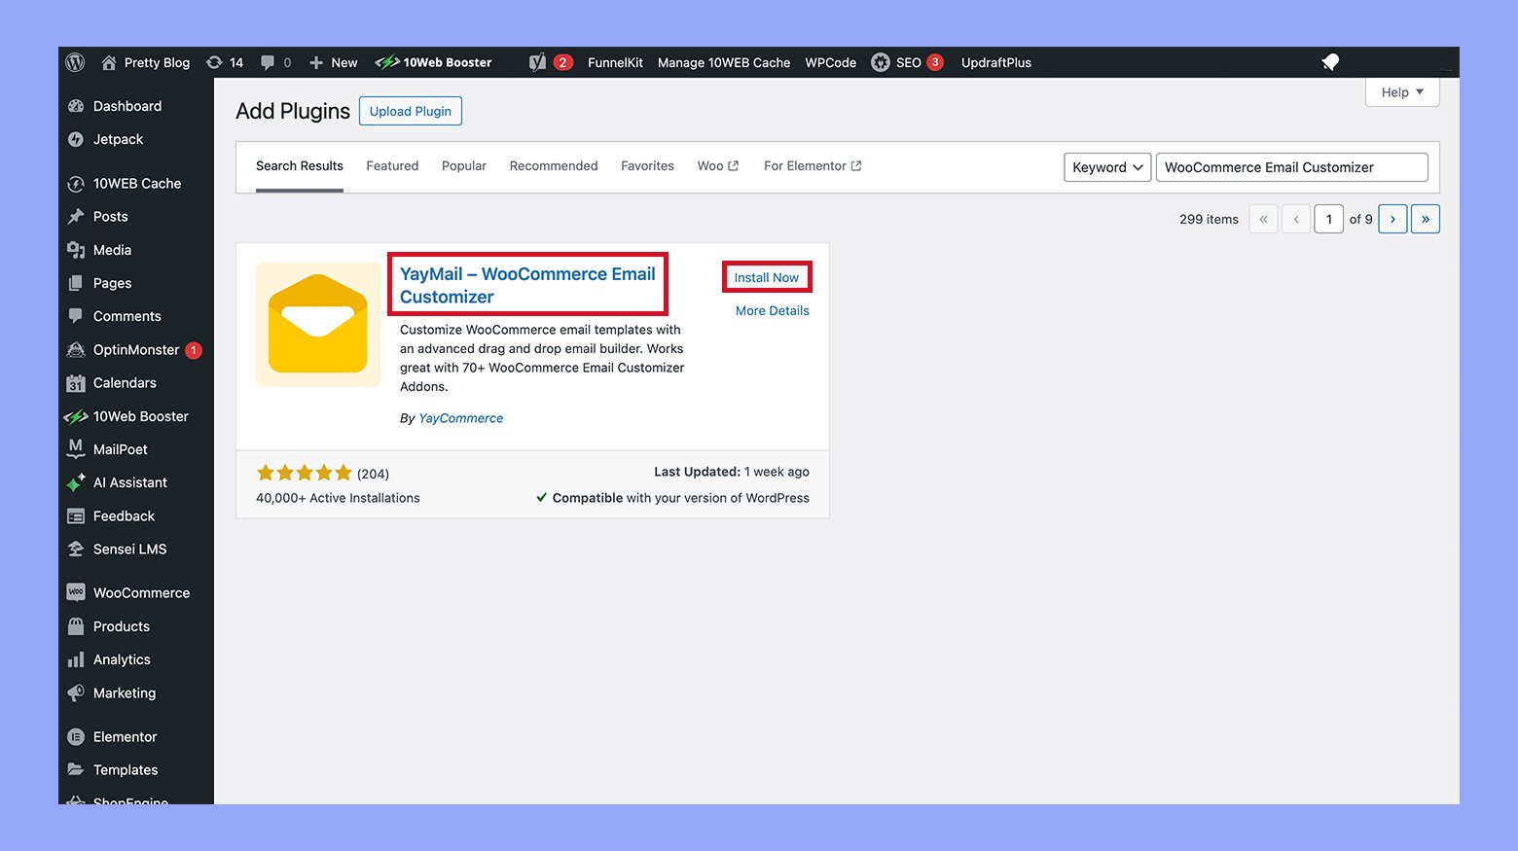The image size is (1518, 851).
Task: Open the YayCommerce author link
Action: 461,418
